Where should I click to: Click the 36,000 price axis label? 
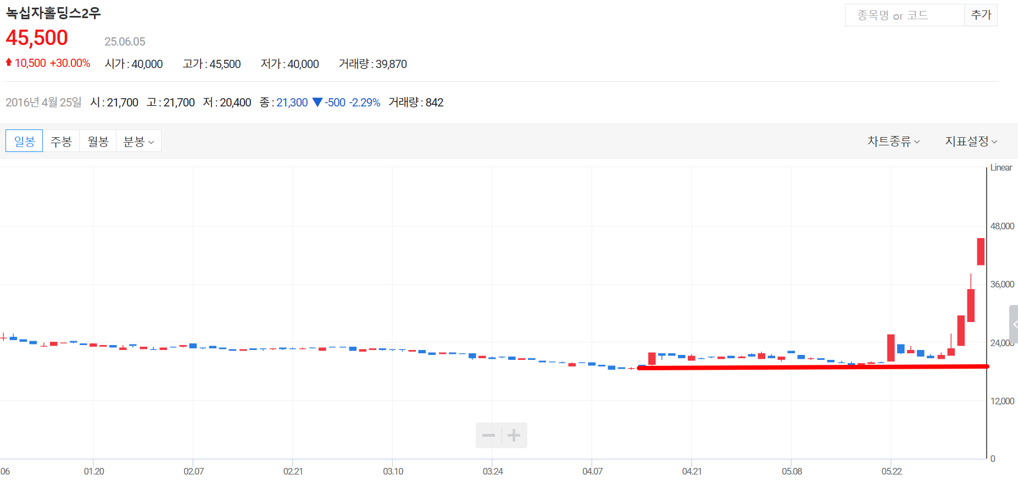[x=1002, y=284]
